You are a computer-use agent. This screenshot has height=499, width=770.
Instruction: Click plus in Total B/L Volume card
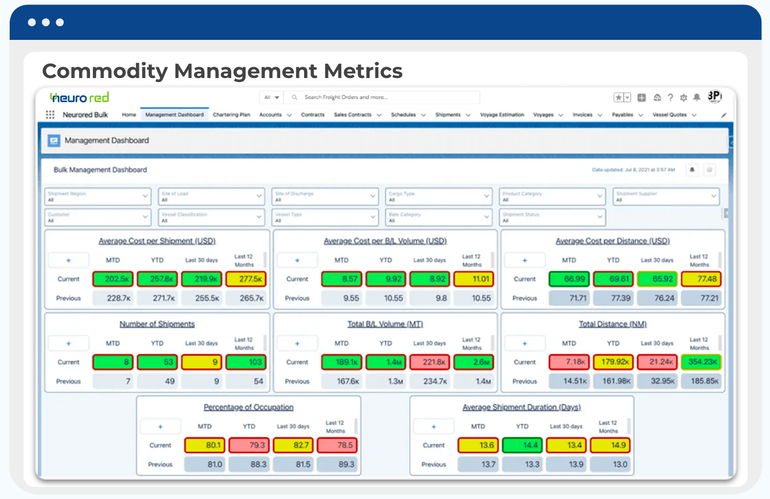pos(297,343)
